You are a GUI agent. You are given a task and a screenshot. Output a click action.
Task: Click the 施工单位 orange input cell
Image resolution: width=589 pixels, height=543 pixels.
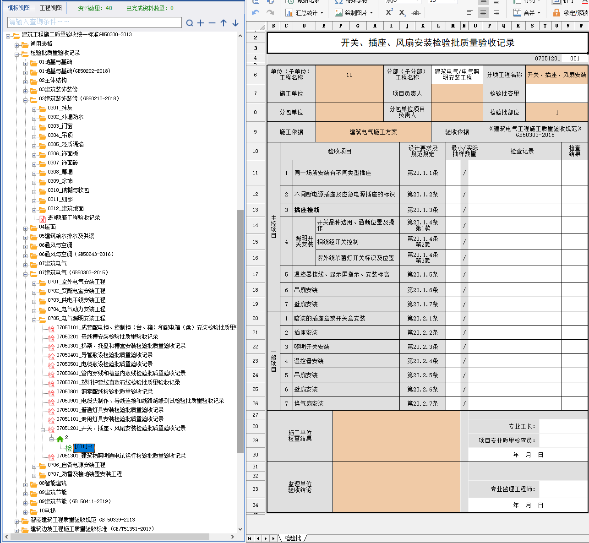click(x=349, y=93)
